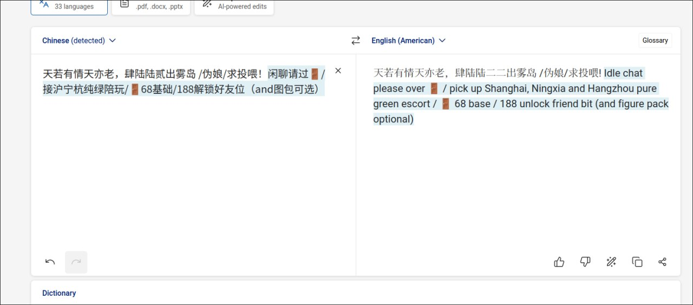Open the Chinese (detected) language dropdown
The image size is (693, 305).
(79, 41)
